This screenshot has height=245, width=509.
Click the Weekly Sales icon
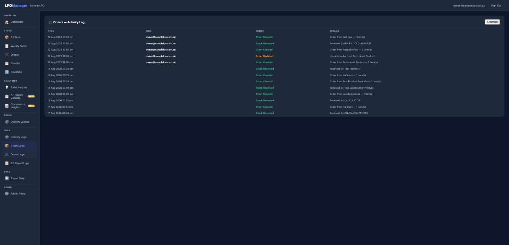(7, 46)
